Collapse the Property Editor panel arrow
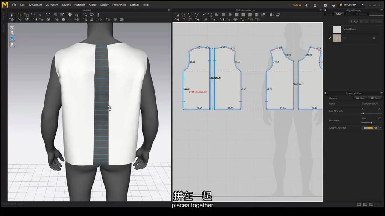 click(325, 93)
